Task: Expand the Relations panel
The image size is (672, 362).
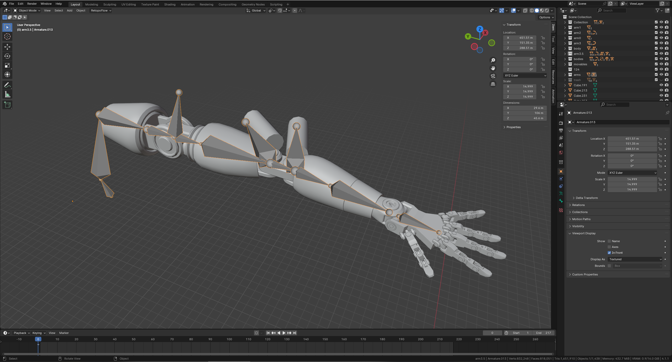Action: click(x=578, y=205)
